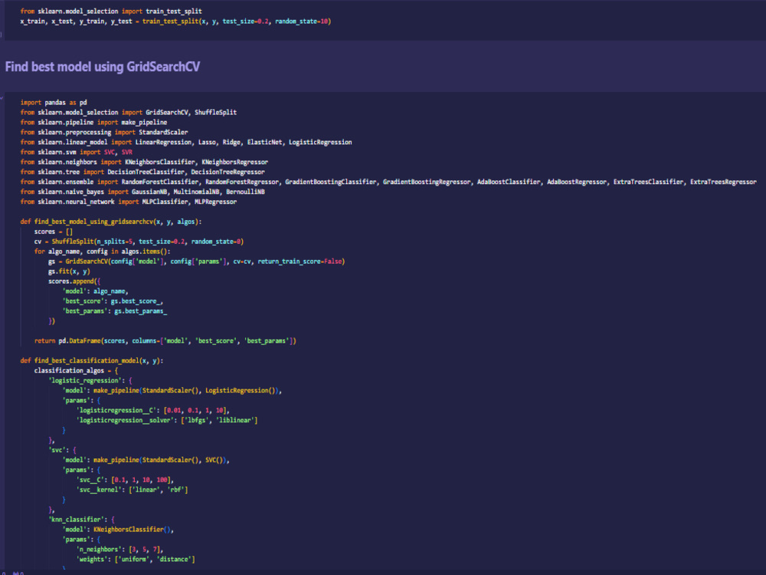Click 'gs.best_score_' in the scores dictionary

(136, 301)
